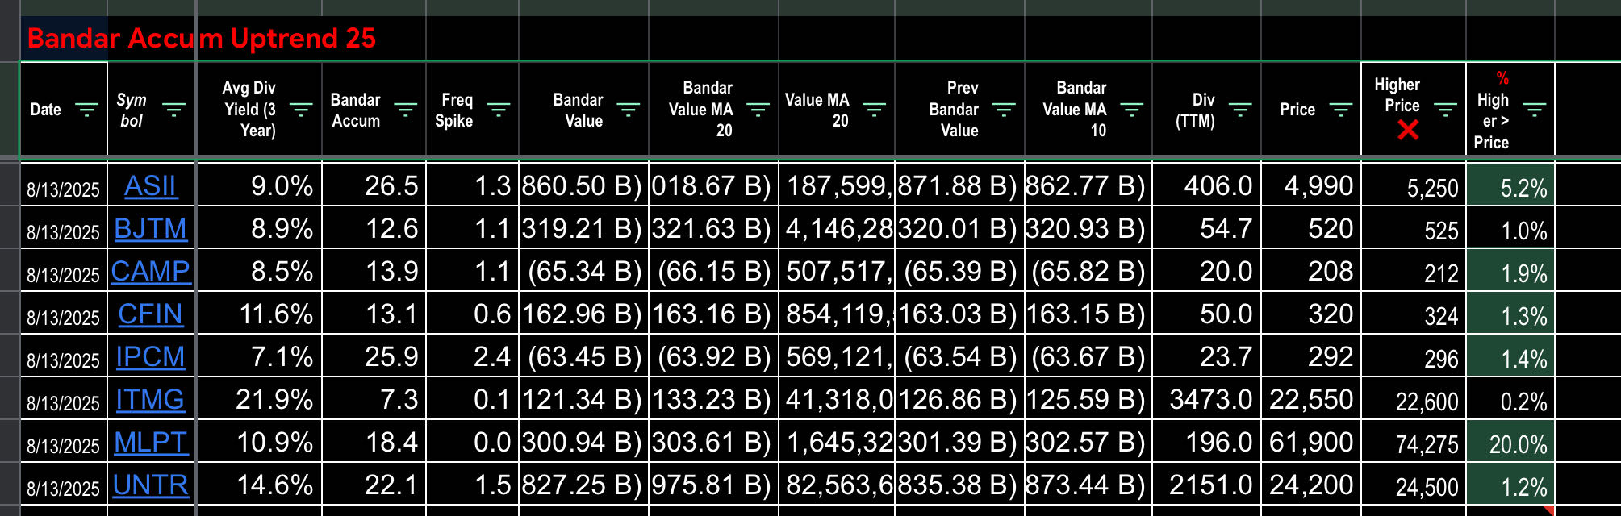
Task: Select ITMG's dividend yield cell '21.9%'
Action: 260,400
